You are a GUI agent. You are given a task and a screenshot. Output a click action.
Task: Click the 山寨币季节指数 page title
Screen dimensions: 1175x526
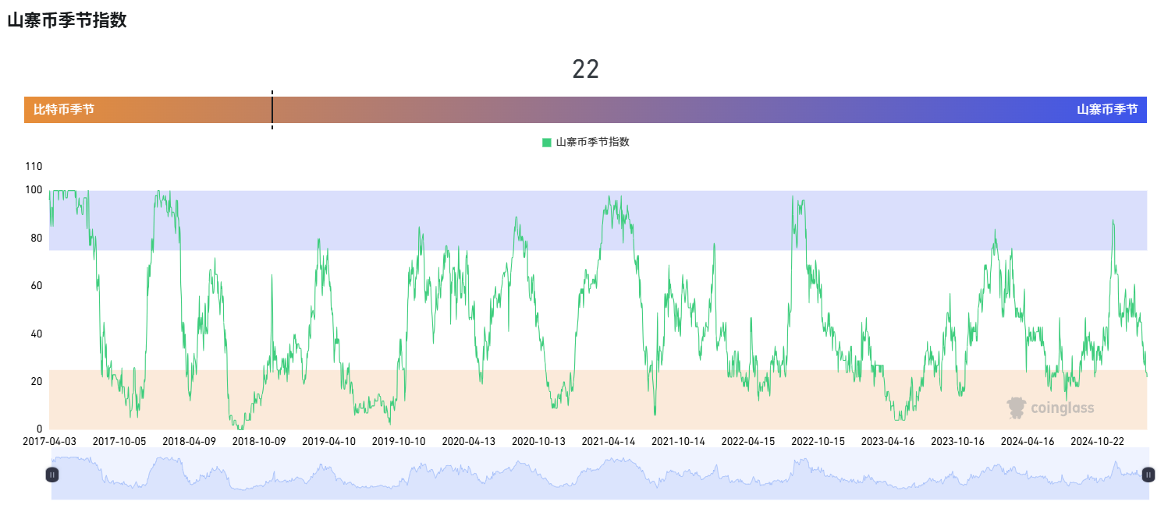click(67, 21)
